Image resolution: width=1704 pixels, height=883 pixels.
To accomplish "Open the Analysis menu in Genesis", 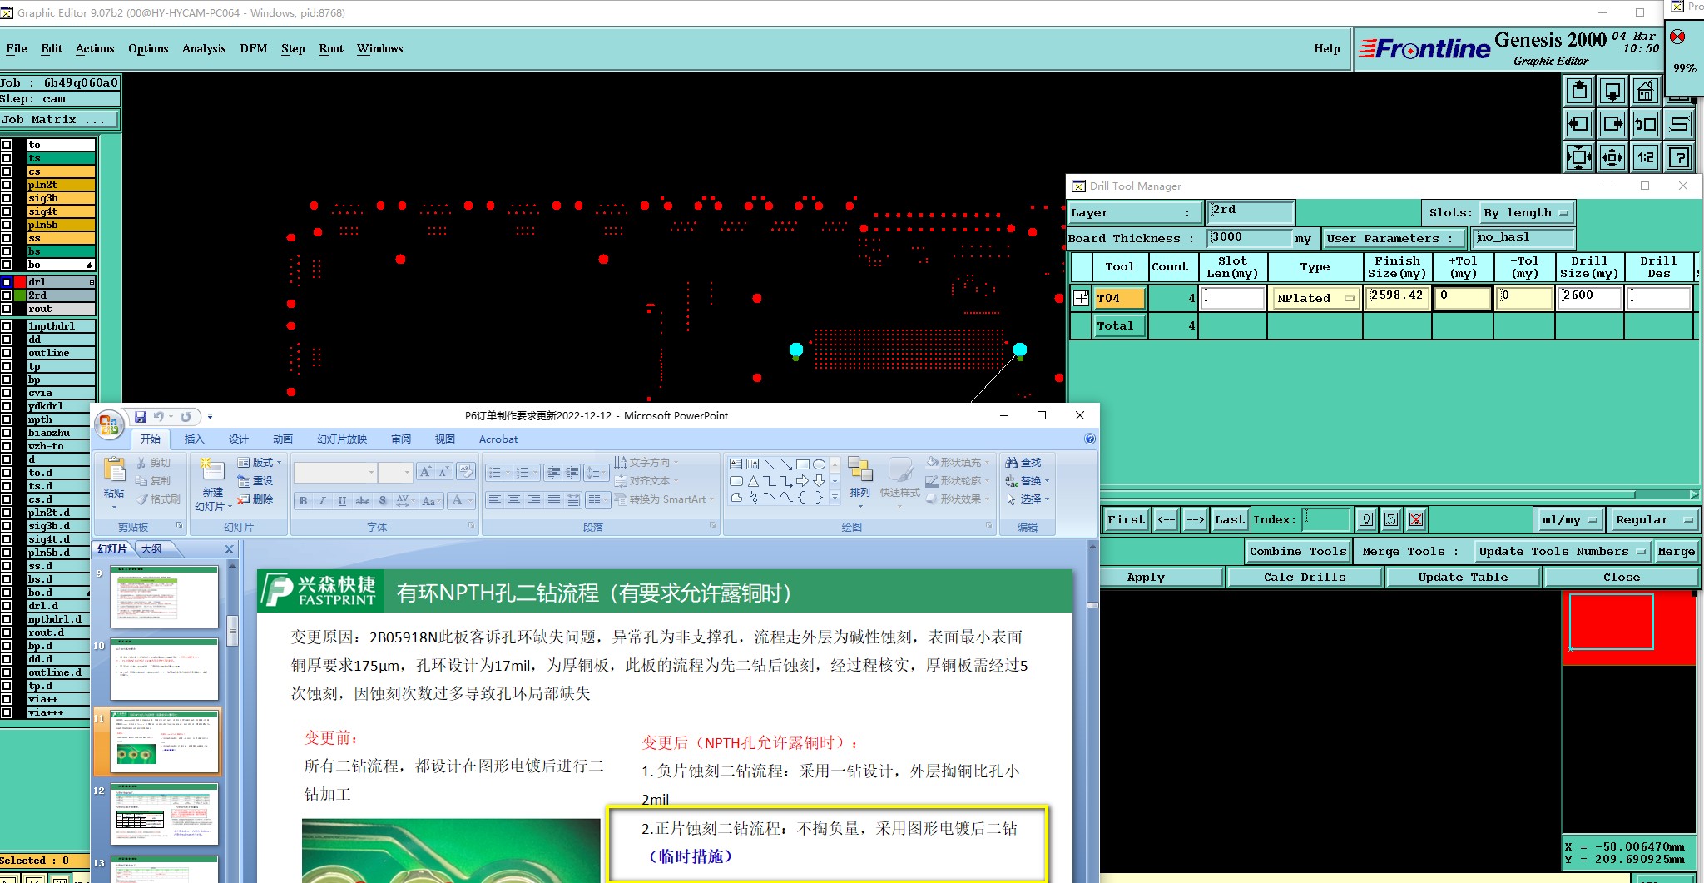I will (x=204, y=49).
